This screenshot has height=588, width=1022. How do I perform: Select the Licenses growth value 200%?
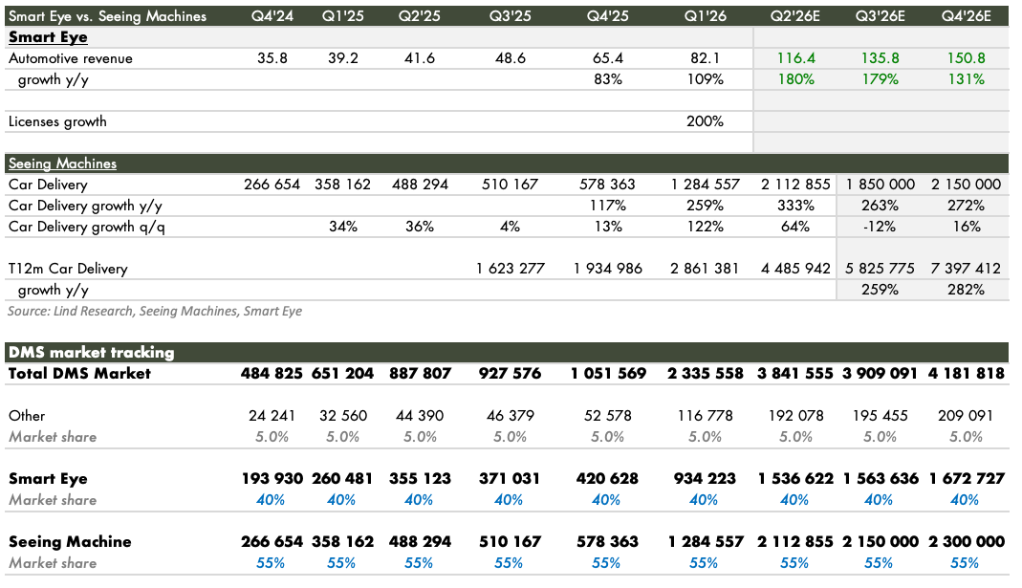pos(705,121)
